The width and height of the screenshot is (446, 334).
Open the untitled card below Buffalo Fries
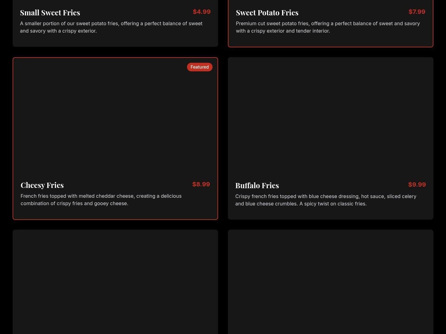(x=331, y=281)
